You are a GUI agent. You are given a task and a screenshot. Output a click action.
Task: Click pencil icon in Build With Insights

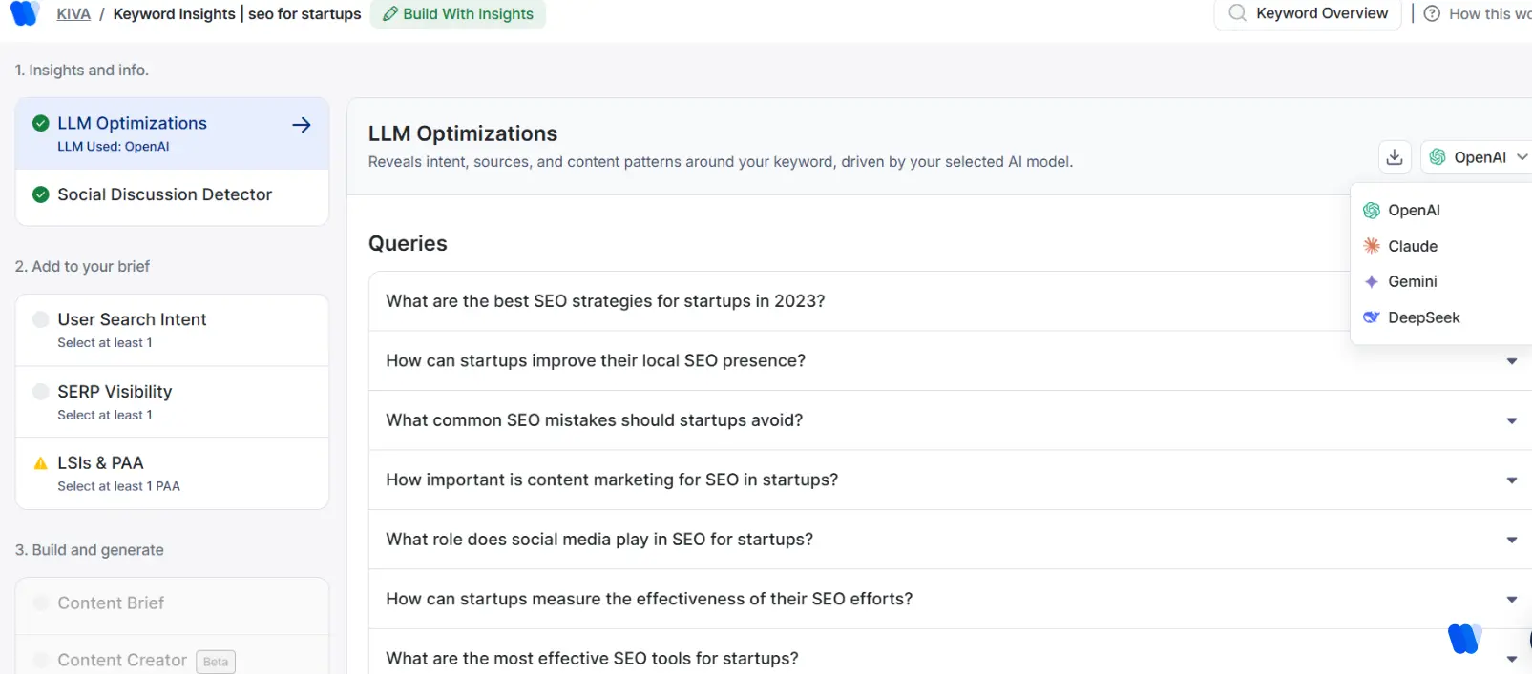[390, 14]
